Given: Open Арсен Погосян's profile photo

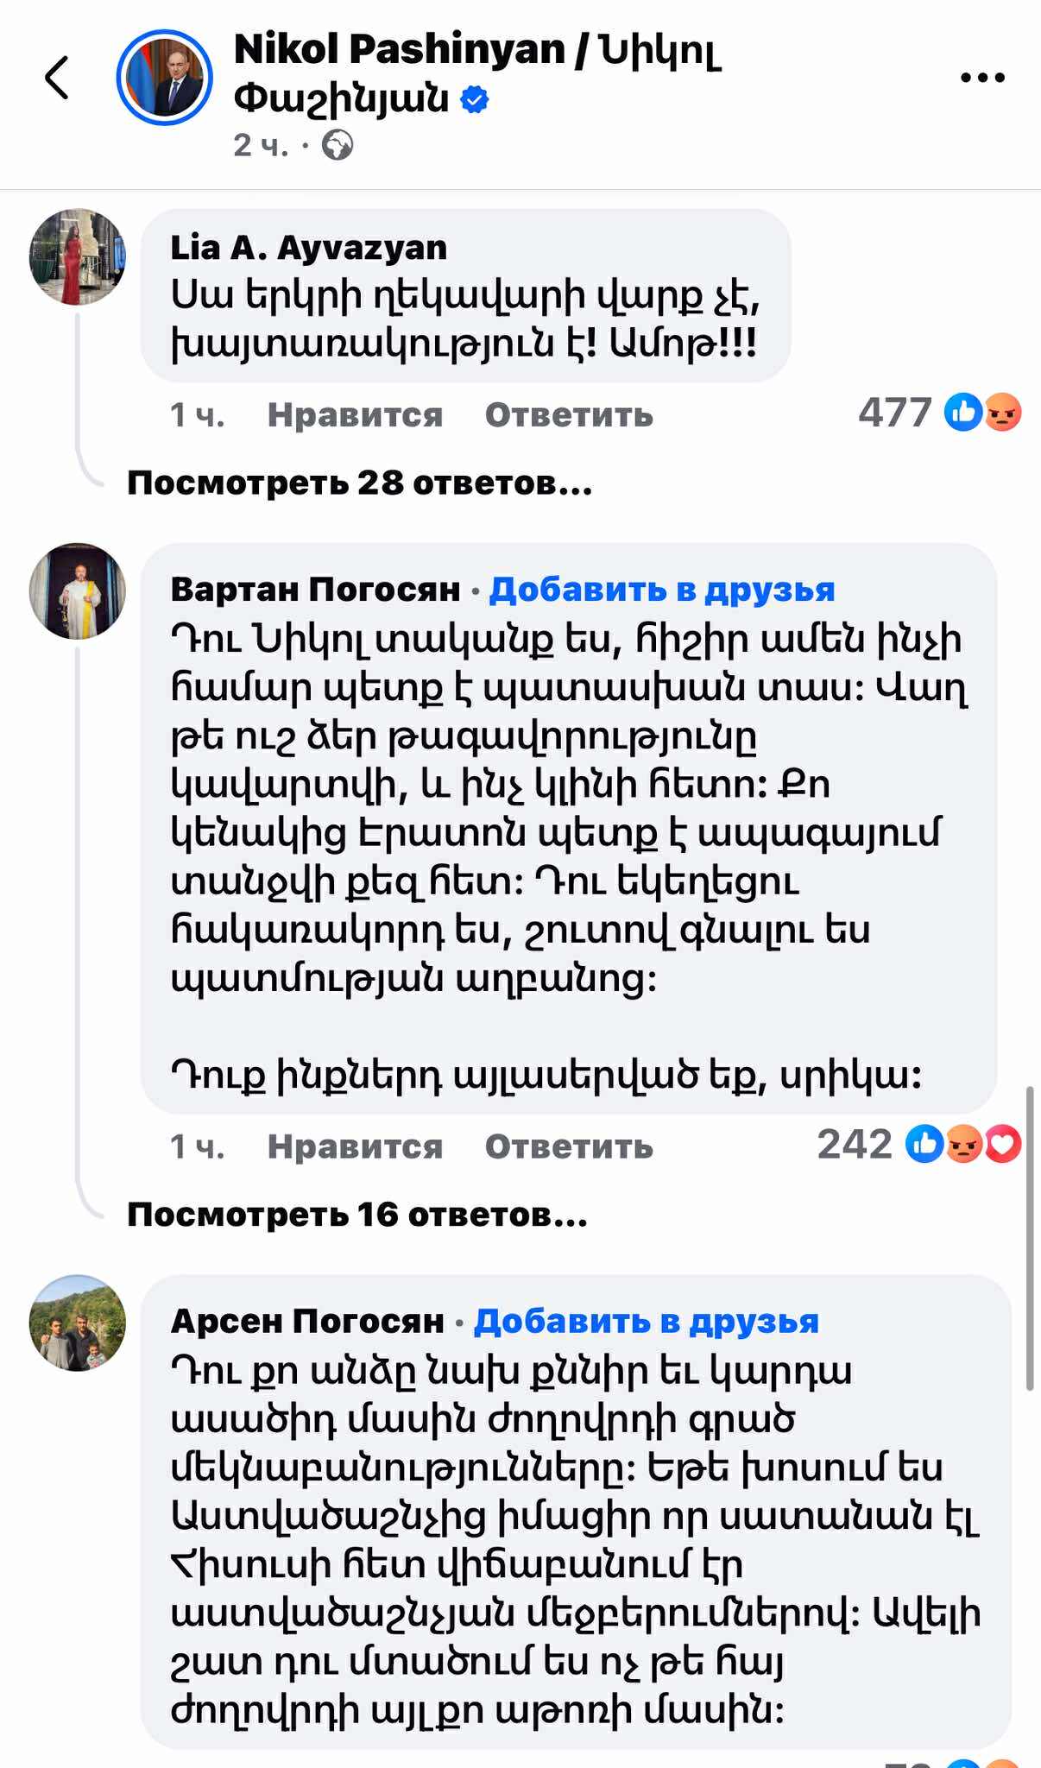Looking at the screenshot, I should coord(78,1323).
